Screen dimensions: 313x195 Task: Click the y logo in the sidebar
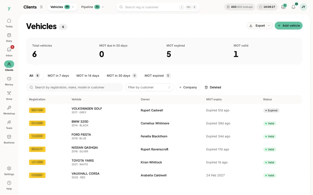pos(9,8)
